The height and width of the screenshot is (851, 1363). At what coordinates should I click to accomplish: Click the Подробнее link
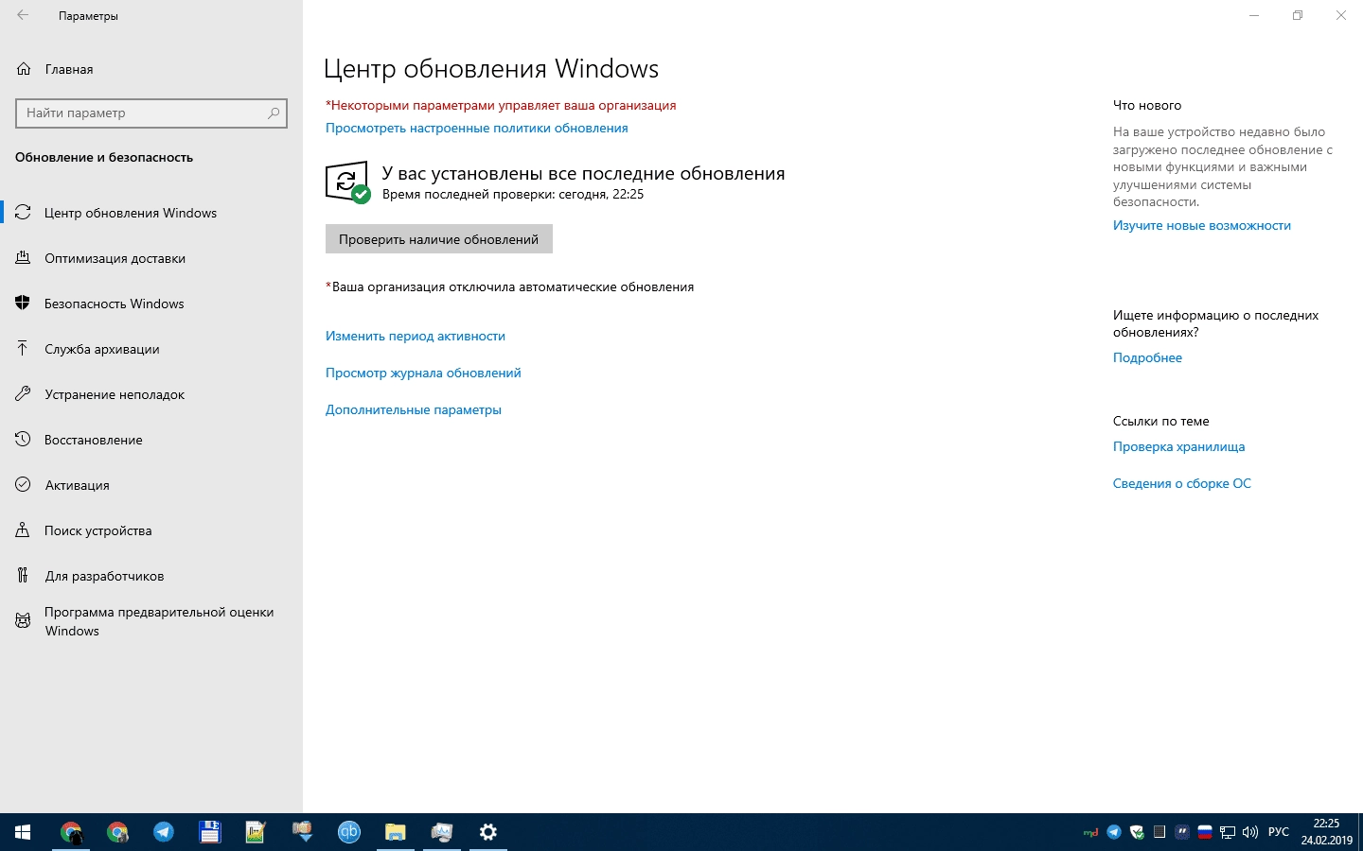[x=1147, y=357]
